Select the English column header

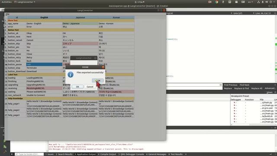(x=44, y=17)
